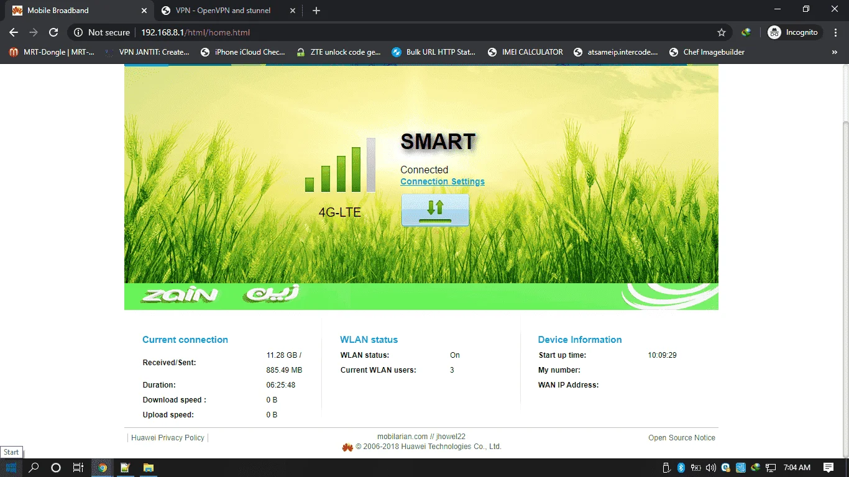
Task: Switch to the VPN - OpenVPN and stunnel tab
Action: (x=227, y=11)
